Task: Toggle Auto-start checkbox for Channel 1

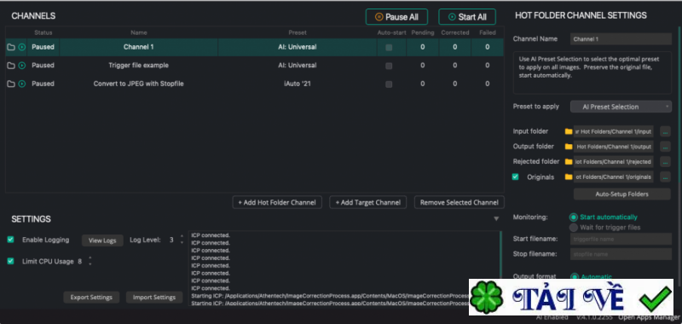Action: (x=389, y=48)
